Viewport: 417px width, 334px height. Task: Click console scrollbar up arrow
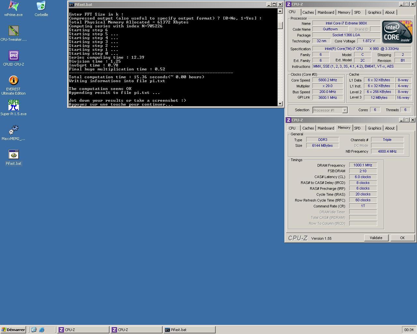(x=280, y=11)
